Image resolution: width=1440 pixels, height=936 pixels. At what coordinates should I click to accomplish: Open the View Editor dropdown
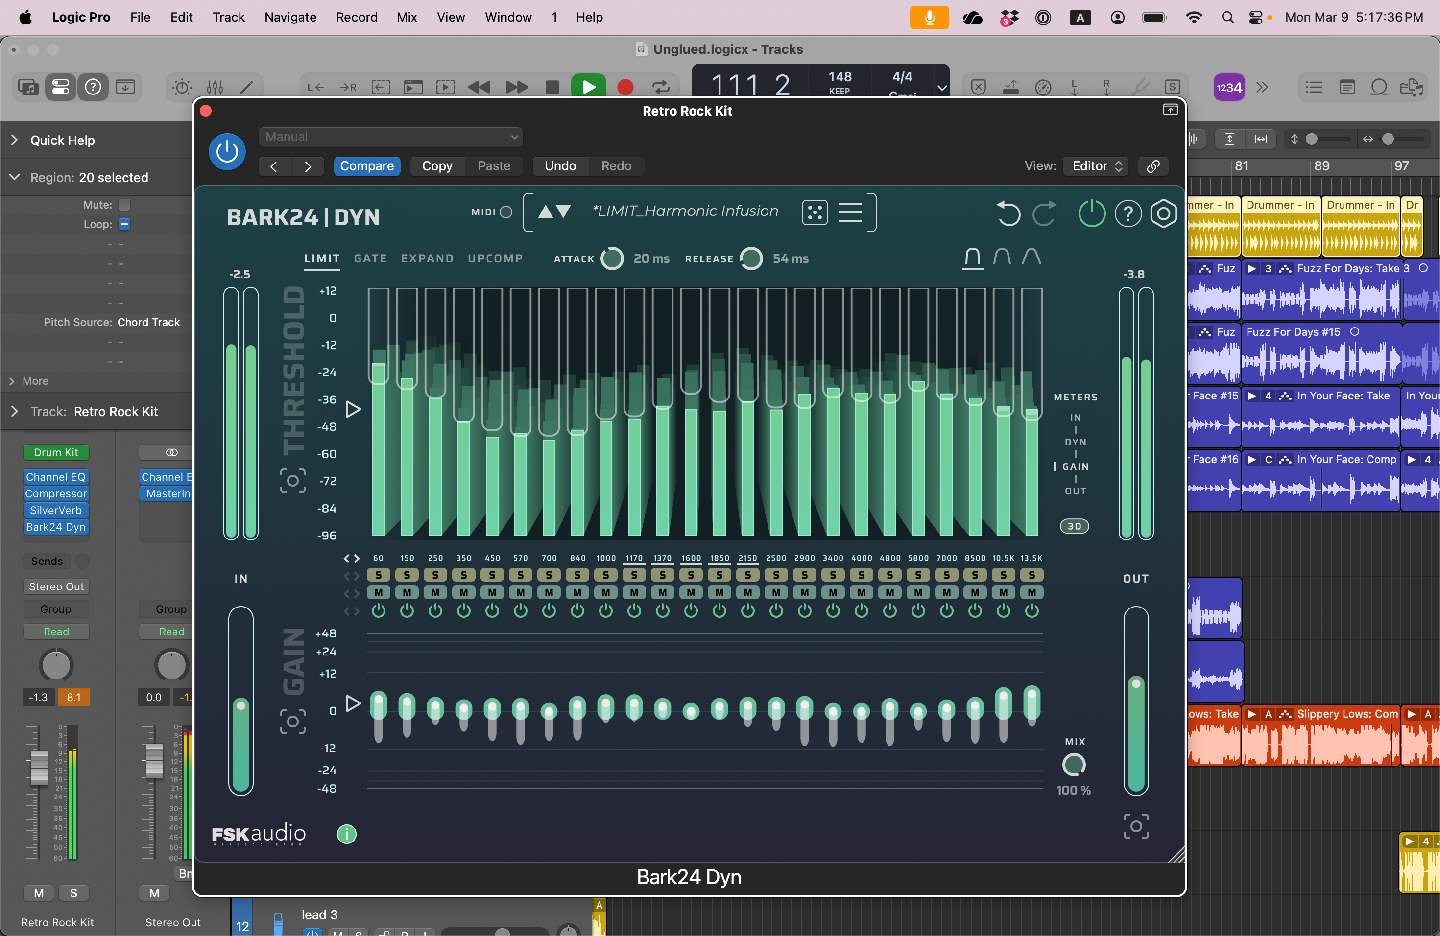(1096, 166)
